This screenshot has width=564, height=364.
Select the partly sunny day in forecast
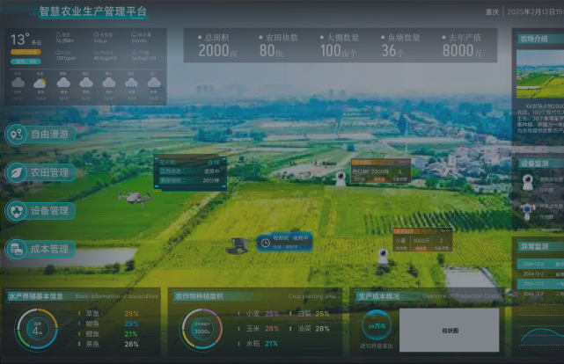40,84
